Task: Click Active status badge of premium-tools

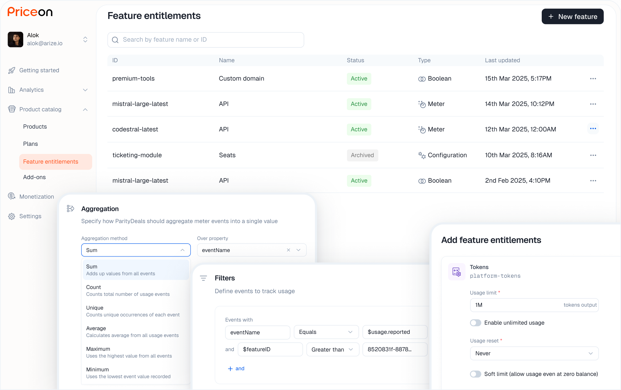Action: point(359,79)
